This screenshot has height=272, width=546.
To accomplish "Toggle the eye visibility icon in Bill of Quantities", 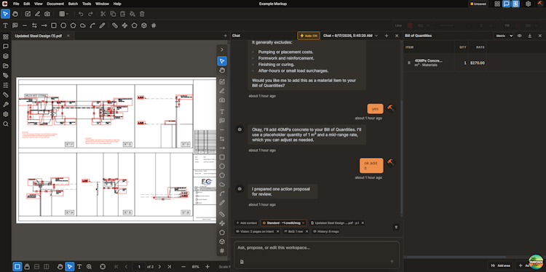I will tap(520, 36).
